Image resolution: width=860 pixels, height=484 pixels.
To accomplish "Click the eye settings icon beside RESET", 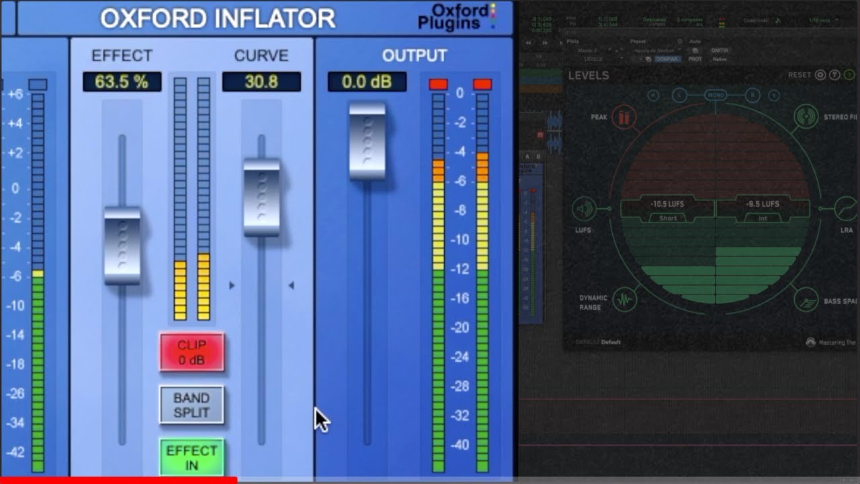I will pos(820,75).
